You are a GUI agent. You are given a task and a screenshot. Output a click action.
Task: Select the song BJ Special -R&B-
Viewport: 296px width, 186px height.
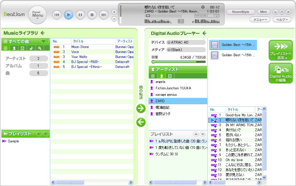(85, 62)
